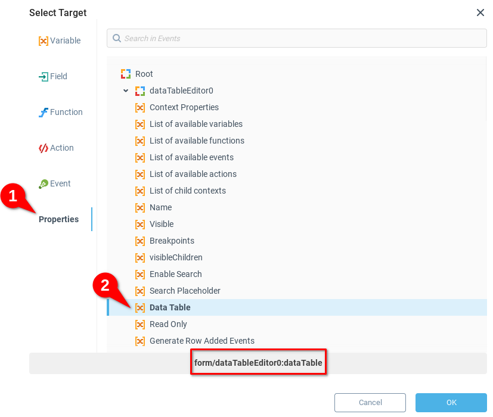Click the Event icon in the sidebar
The height and width of the screenshot is (417, 493).
click(x=43, y=184)
